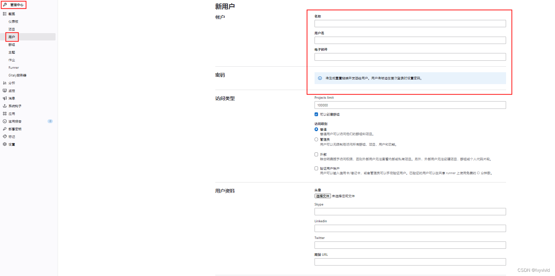Select the 管理员 access level radio
555x276 pixels.
click(316, 140)
